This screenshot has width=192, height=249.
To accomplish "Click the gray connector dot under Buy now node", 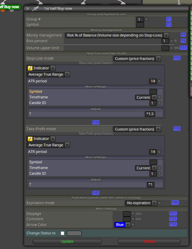I will (12, 10).
